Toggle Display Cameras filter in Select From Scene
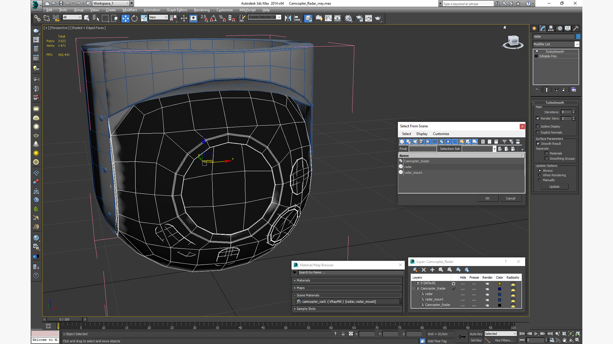Image resolution: width=613 pixels, height=344 pixels. coord(422,141)
